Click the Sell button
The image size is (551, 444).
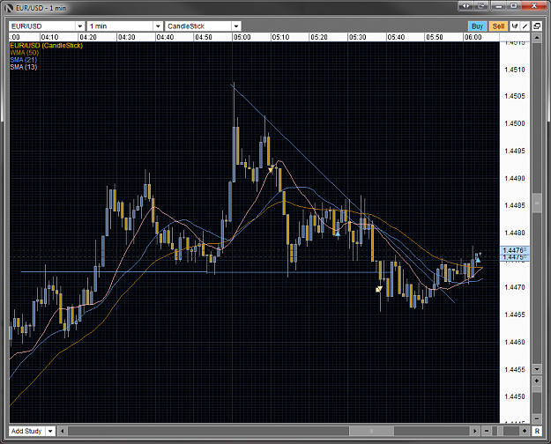coord(498,26)
